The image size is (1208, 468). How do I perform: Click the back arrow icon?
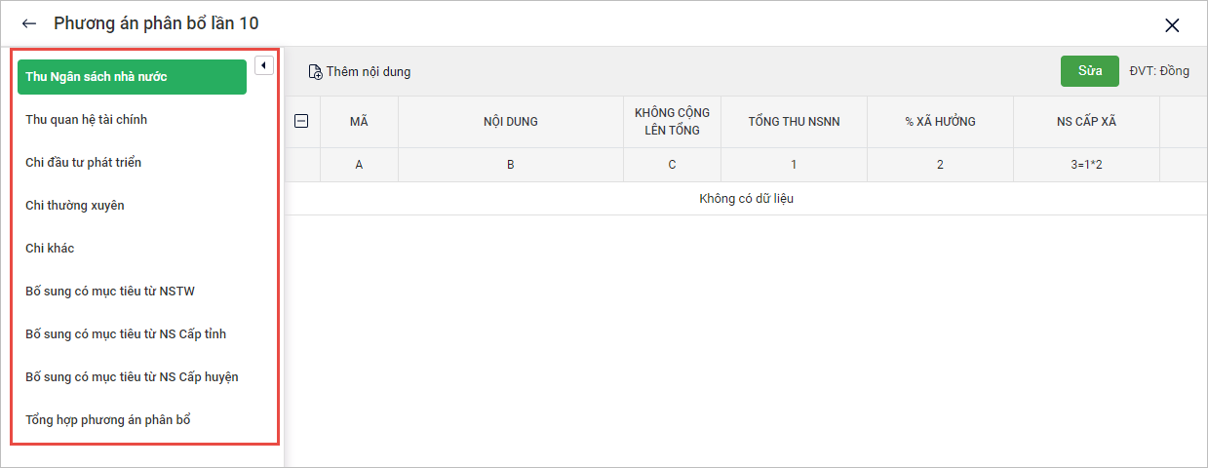(x=29, y=23)
